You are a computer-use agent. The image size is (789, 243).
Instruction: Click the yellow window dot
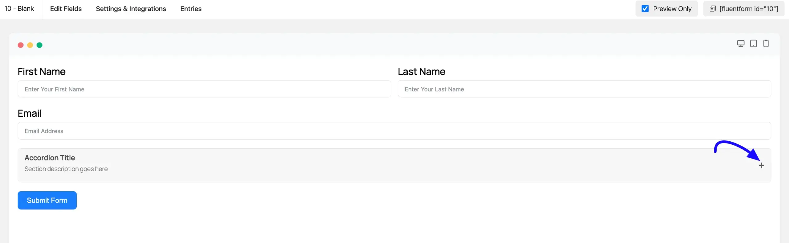point(30,45)
